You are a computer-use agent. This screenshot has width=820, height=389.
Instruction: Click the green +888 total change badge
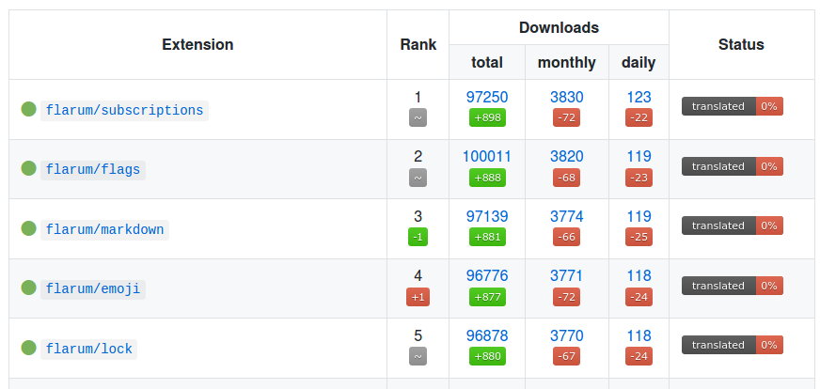point(487,178)
